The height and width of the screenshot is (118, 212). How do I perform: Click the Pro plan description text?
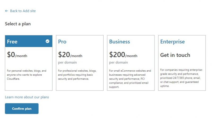coord(77,75)
